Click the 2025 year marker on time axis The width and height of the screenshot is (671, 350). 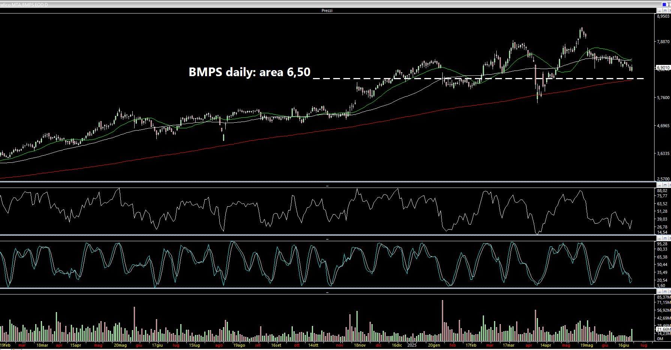coord(412,345)
